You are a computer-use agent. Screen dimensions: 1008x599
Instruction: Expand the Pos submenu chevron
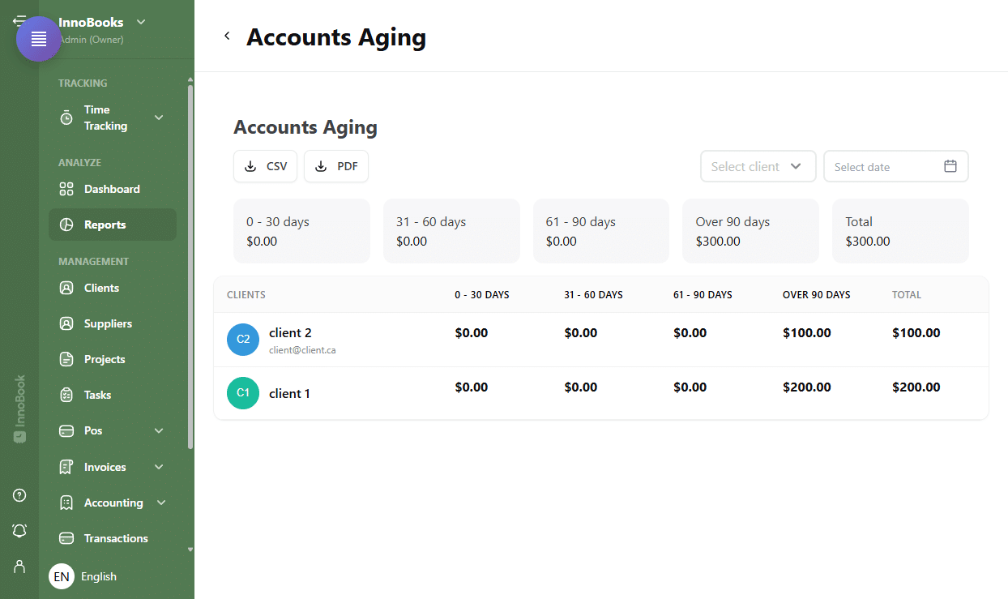[x=159, y=430]
